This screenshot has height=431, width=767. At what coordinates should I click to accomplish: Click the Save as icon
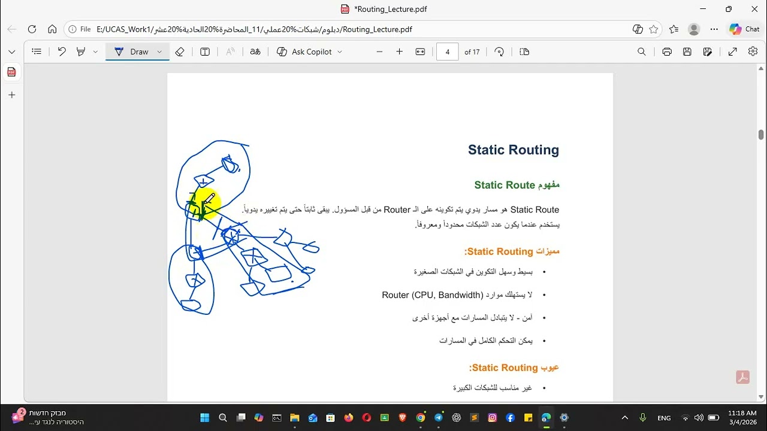click(x=708, y=52)
